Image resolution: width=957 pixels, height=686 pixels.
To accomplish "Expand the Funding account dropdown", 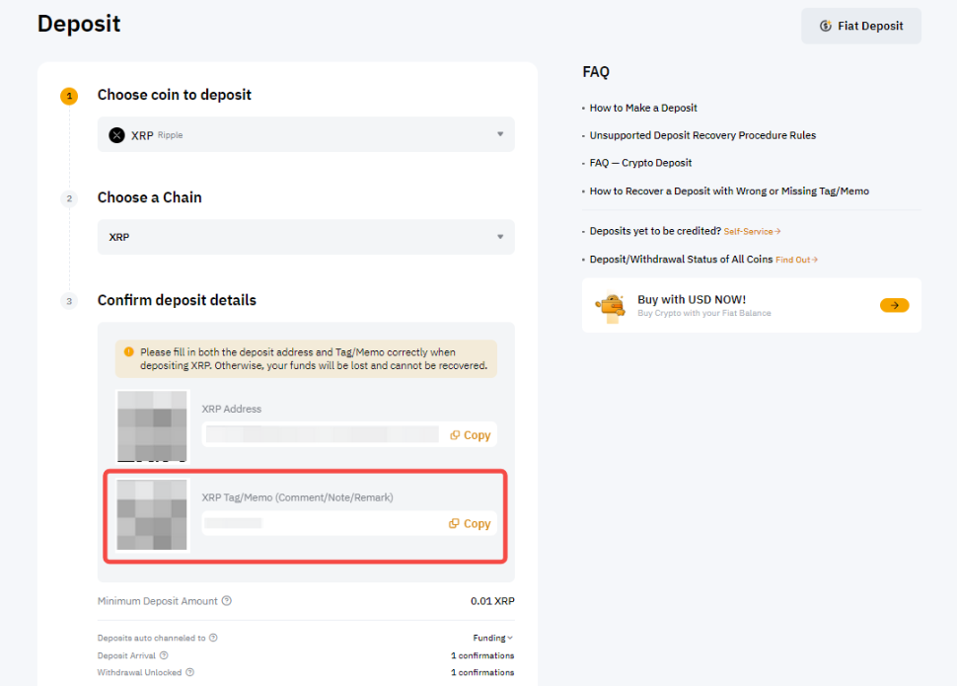I will pyautogui.click(x=492, y=639).
